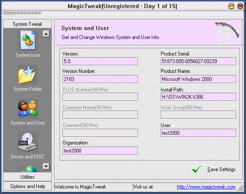246x194 pixels.
Task: Click the yellow minimize button in title bar
Action: click(231, 6)
